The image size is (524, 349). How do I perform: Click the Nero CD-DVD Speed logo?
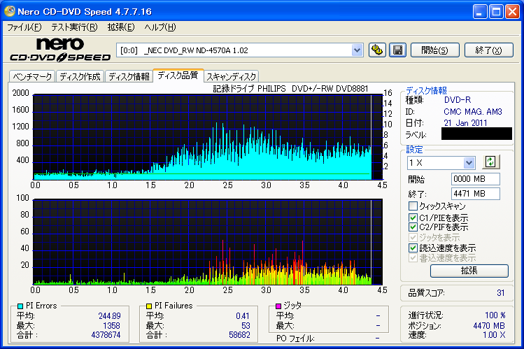(x=60, y=50)
